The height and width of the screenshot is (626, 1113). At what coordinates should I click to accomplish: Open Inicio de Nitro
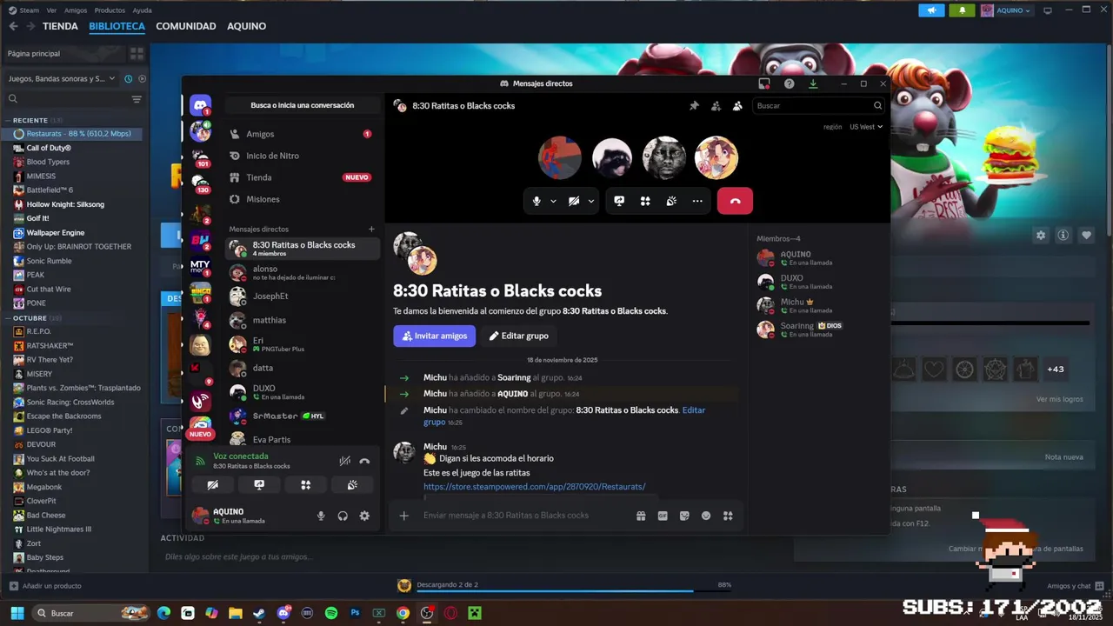coord(301,156)
